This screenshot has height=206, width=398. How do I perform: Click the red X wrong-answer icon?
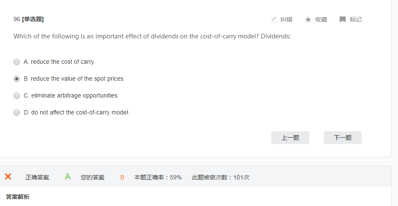8,177
